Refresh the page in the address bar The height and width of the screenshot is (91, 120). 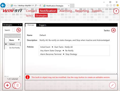pos(40,6)
